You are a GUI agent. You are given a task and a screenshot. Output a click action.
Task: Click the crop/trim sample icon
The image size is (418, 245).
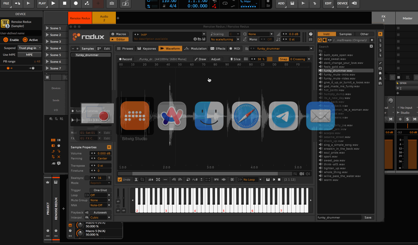[x=142, y=179]
